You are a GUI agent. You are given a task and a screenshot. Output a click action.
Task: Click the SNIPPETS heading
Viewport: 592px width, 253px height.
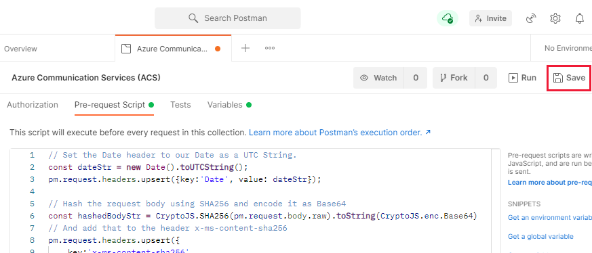click(524, 204)
